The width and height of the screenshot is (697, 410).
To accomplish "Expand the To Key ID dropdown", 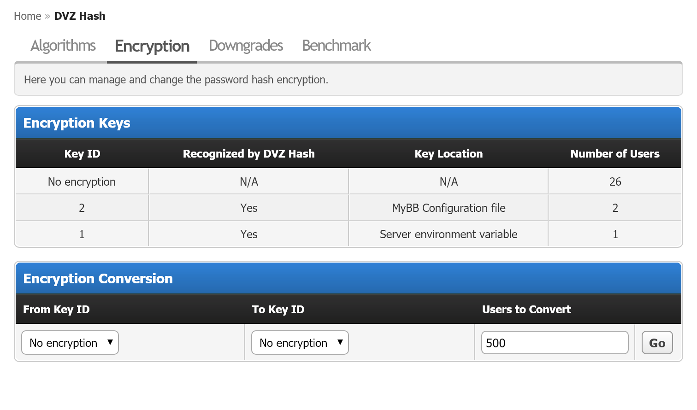I will (300, 343).
